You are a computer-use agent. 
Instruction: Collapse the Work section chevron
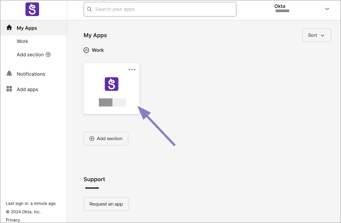(x=86, y=50)
